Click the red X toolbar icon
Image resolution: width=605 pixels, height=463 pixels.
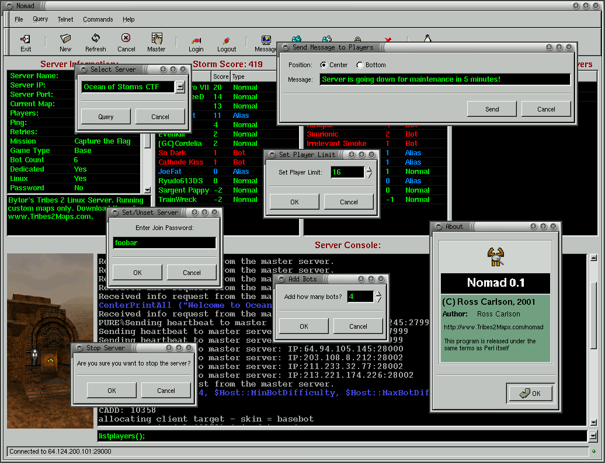point(387,39)
